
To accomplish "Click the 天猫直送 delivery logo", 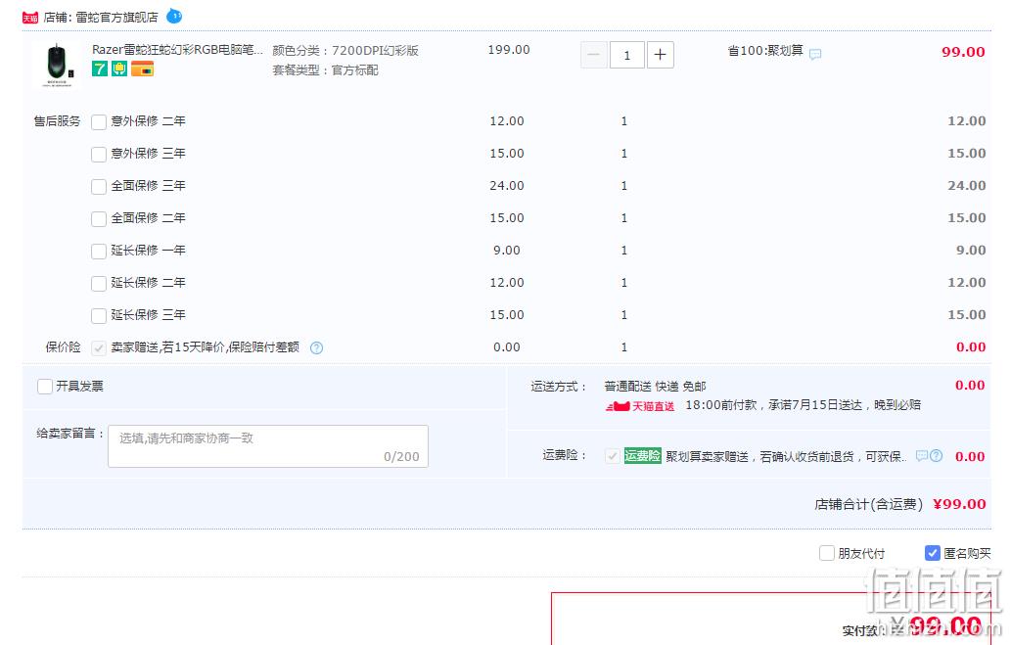I will (640, 406).
